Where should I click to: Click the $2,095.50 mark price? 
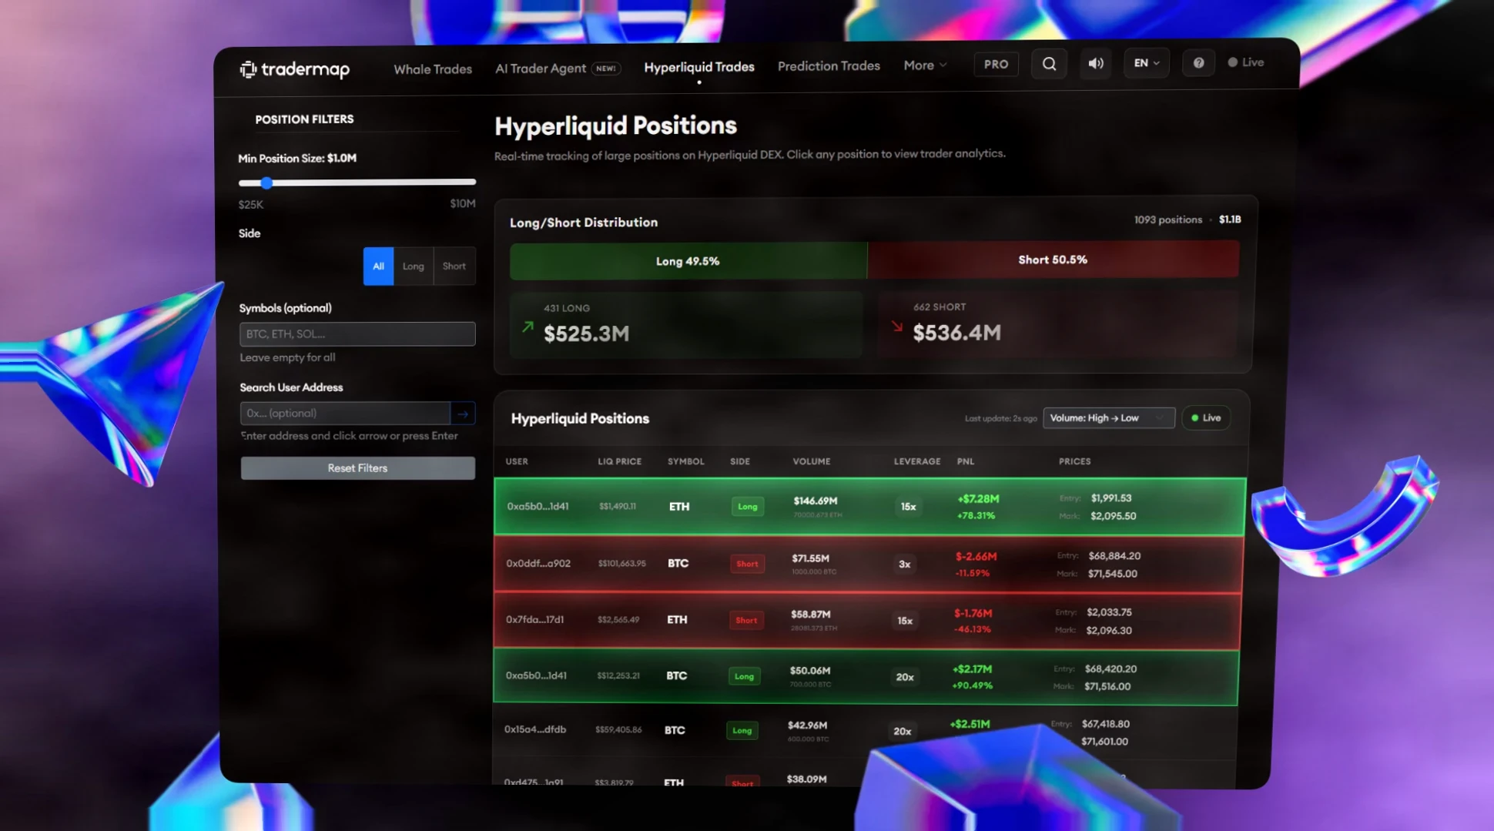click(1114, 516)
